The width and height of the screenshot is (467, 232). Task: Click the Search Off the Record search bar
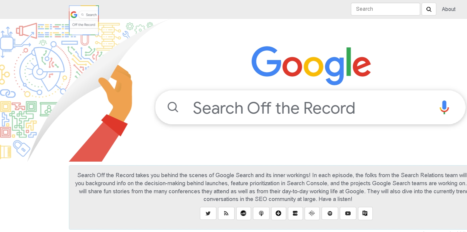click(298, 107)
